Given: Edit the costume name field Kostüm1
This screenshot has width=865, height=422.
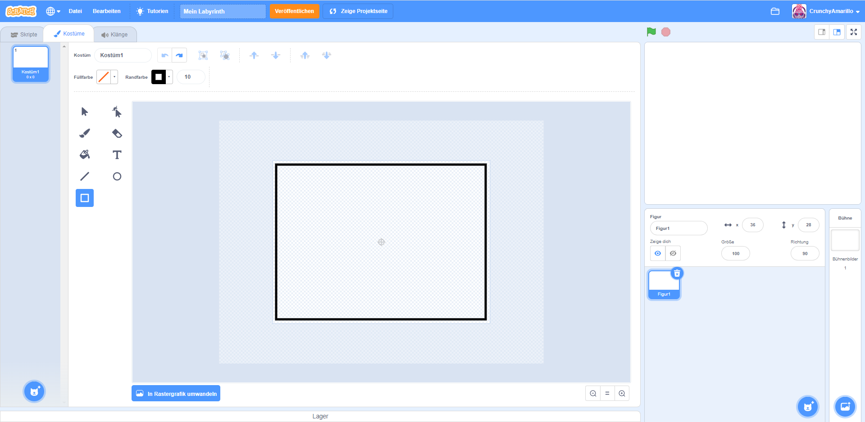Looking at the screenshot, I should [x=123, y=55].
